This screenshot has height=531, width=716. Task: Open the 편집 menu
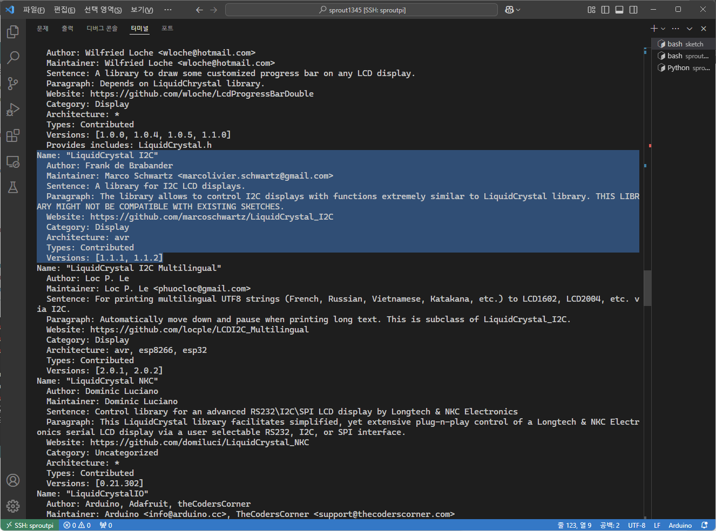(64, 10)
